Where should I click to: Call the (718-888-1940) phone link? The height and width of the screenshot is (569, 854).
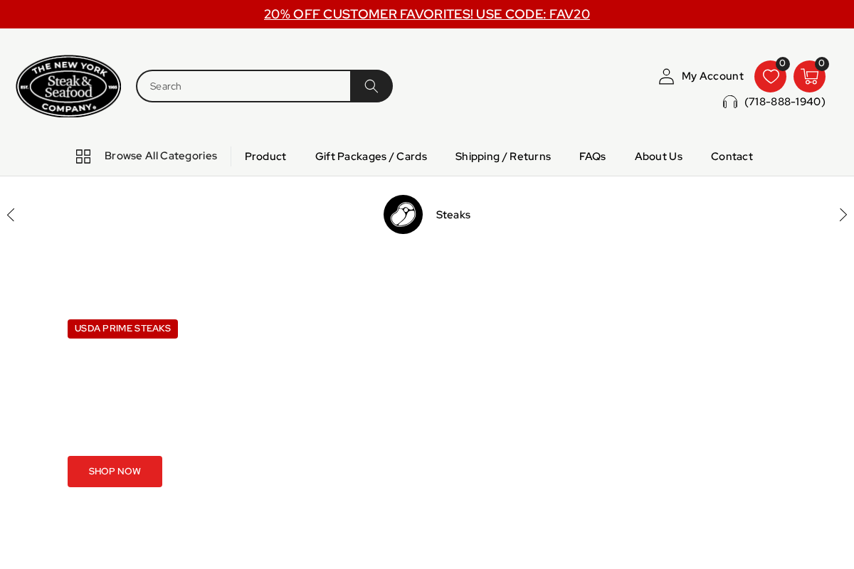click(784, 102)
